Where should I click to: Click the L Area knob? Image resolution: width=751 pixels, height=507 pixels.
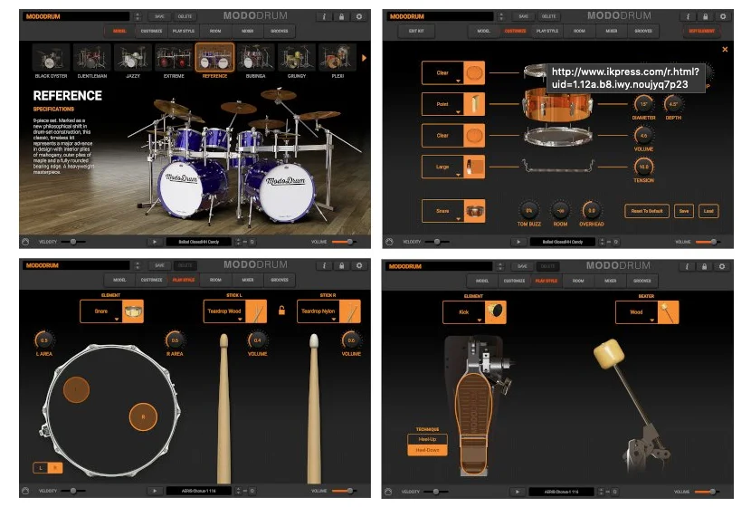tap(44, 340)
